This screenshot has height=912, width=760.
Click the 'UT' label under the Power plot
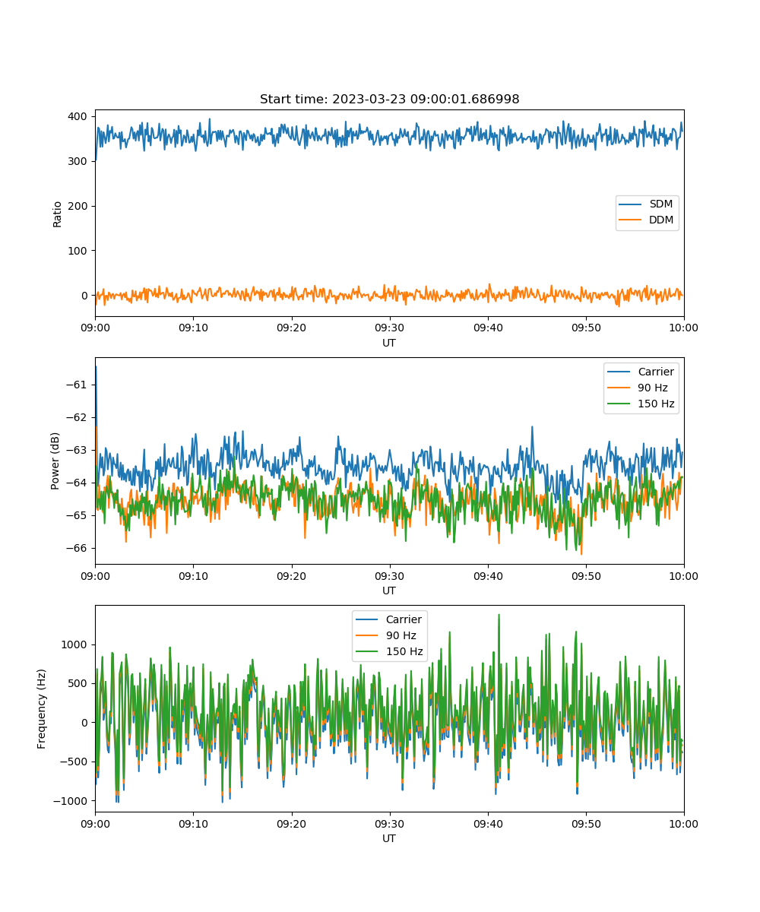[389, 591]
